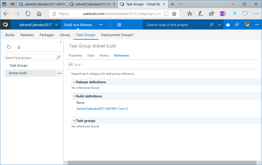Collapse the left task groups pane

click(61, 42)
